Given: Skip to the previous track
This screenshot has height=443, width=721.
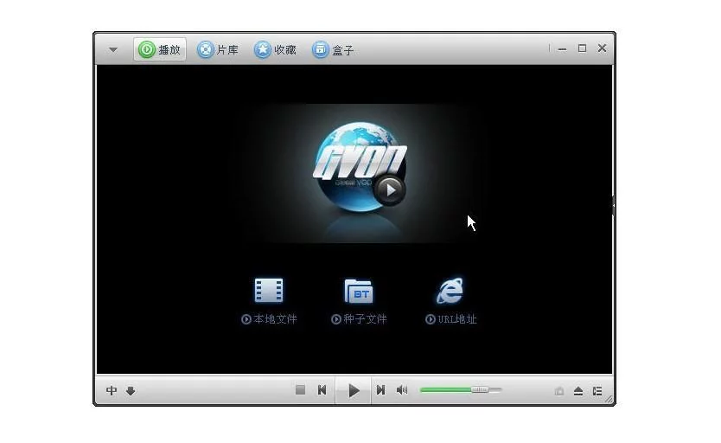Looking at the screenshot, I should tap(322, 390).
